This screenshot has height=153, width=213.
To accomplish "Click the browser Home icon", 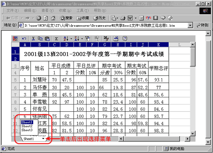I will pyautogui.click(x=53, y=18).
